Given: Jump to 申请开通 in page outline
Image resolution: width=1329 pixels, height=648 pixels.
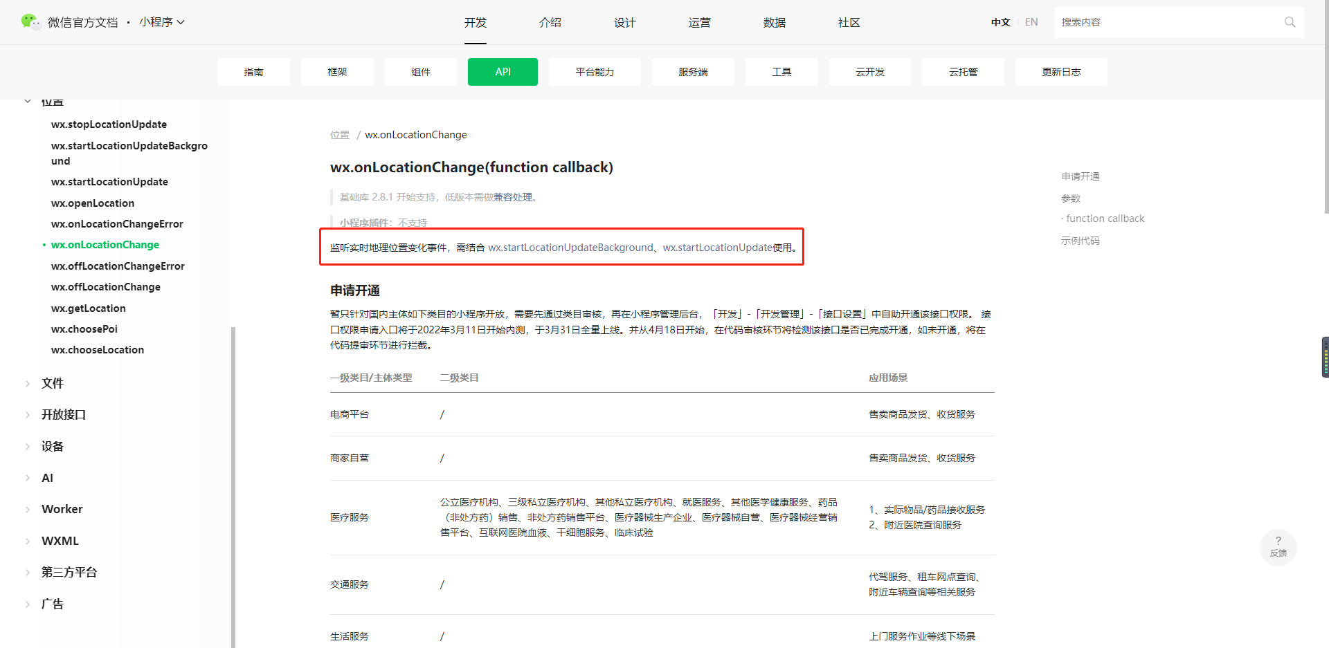Looking at the screenshot, I should [x=1081, y=176].
